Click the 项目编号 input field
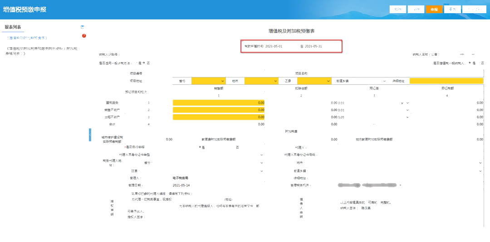This screenshot has width=490, height=242. coord(218,73)
